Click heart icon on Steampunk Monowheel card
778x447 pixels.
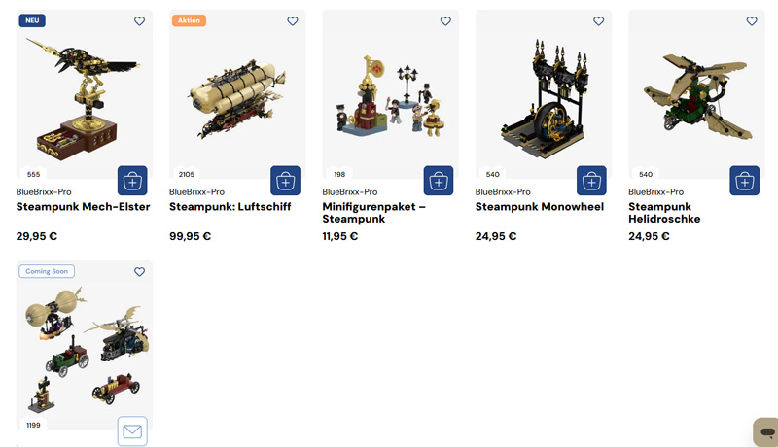[599, 20]
